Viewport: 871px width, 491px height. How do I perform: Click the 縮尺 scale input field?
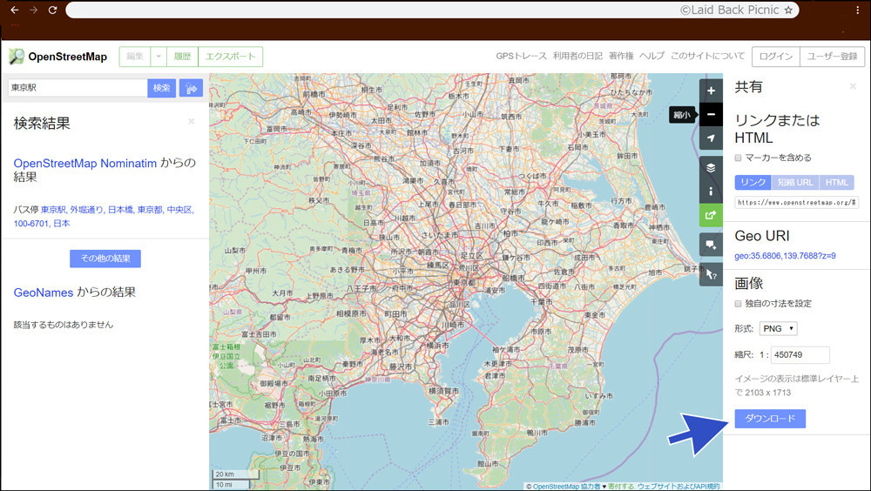[x=800, y=355]
